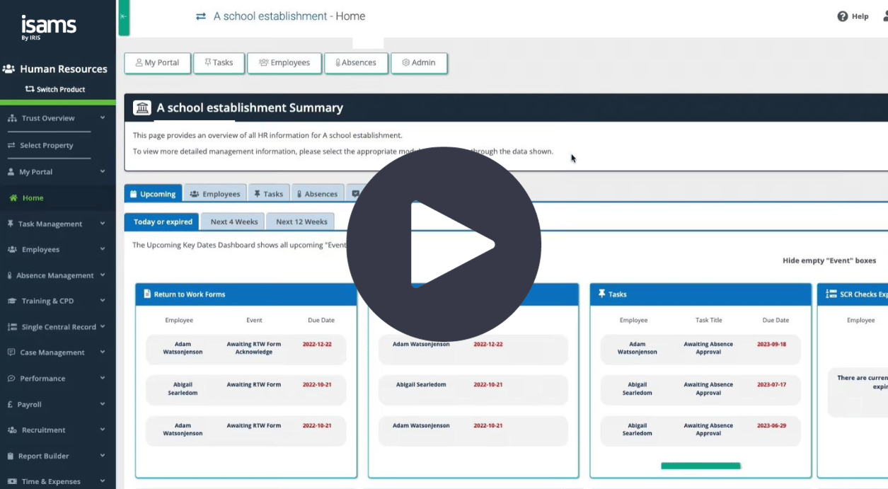
Task: Click the Home house icon in sidebar
Action: point(13,198)
